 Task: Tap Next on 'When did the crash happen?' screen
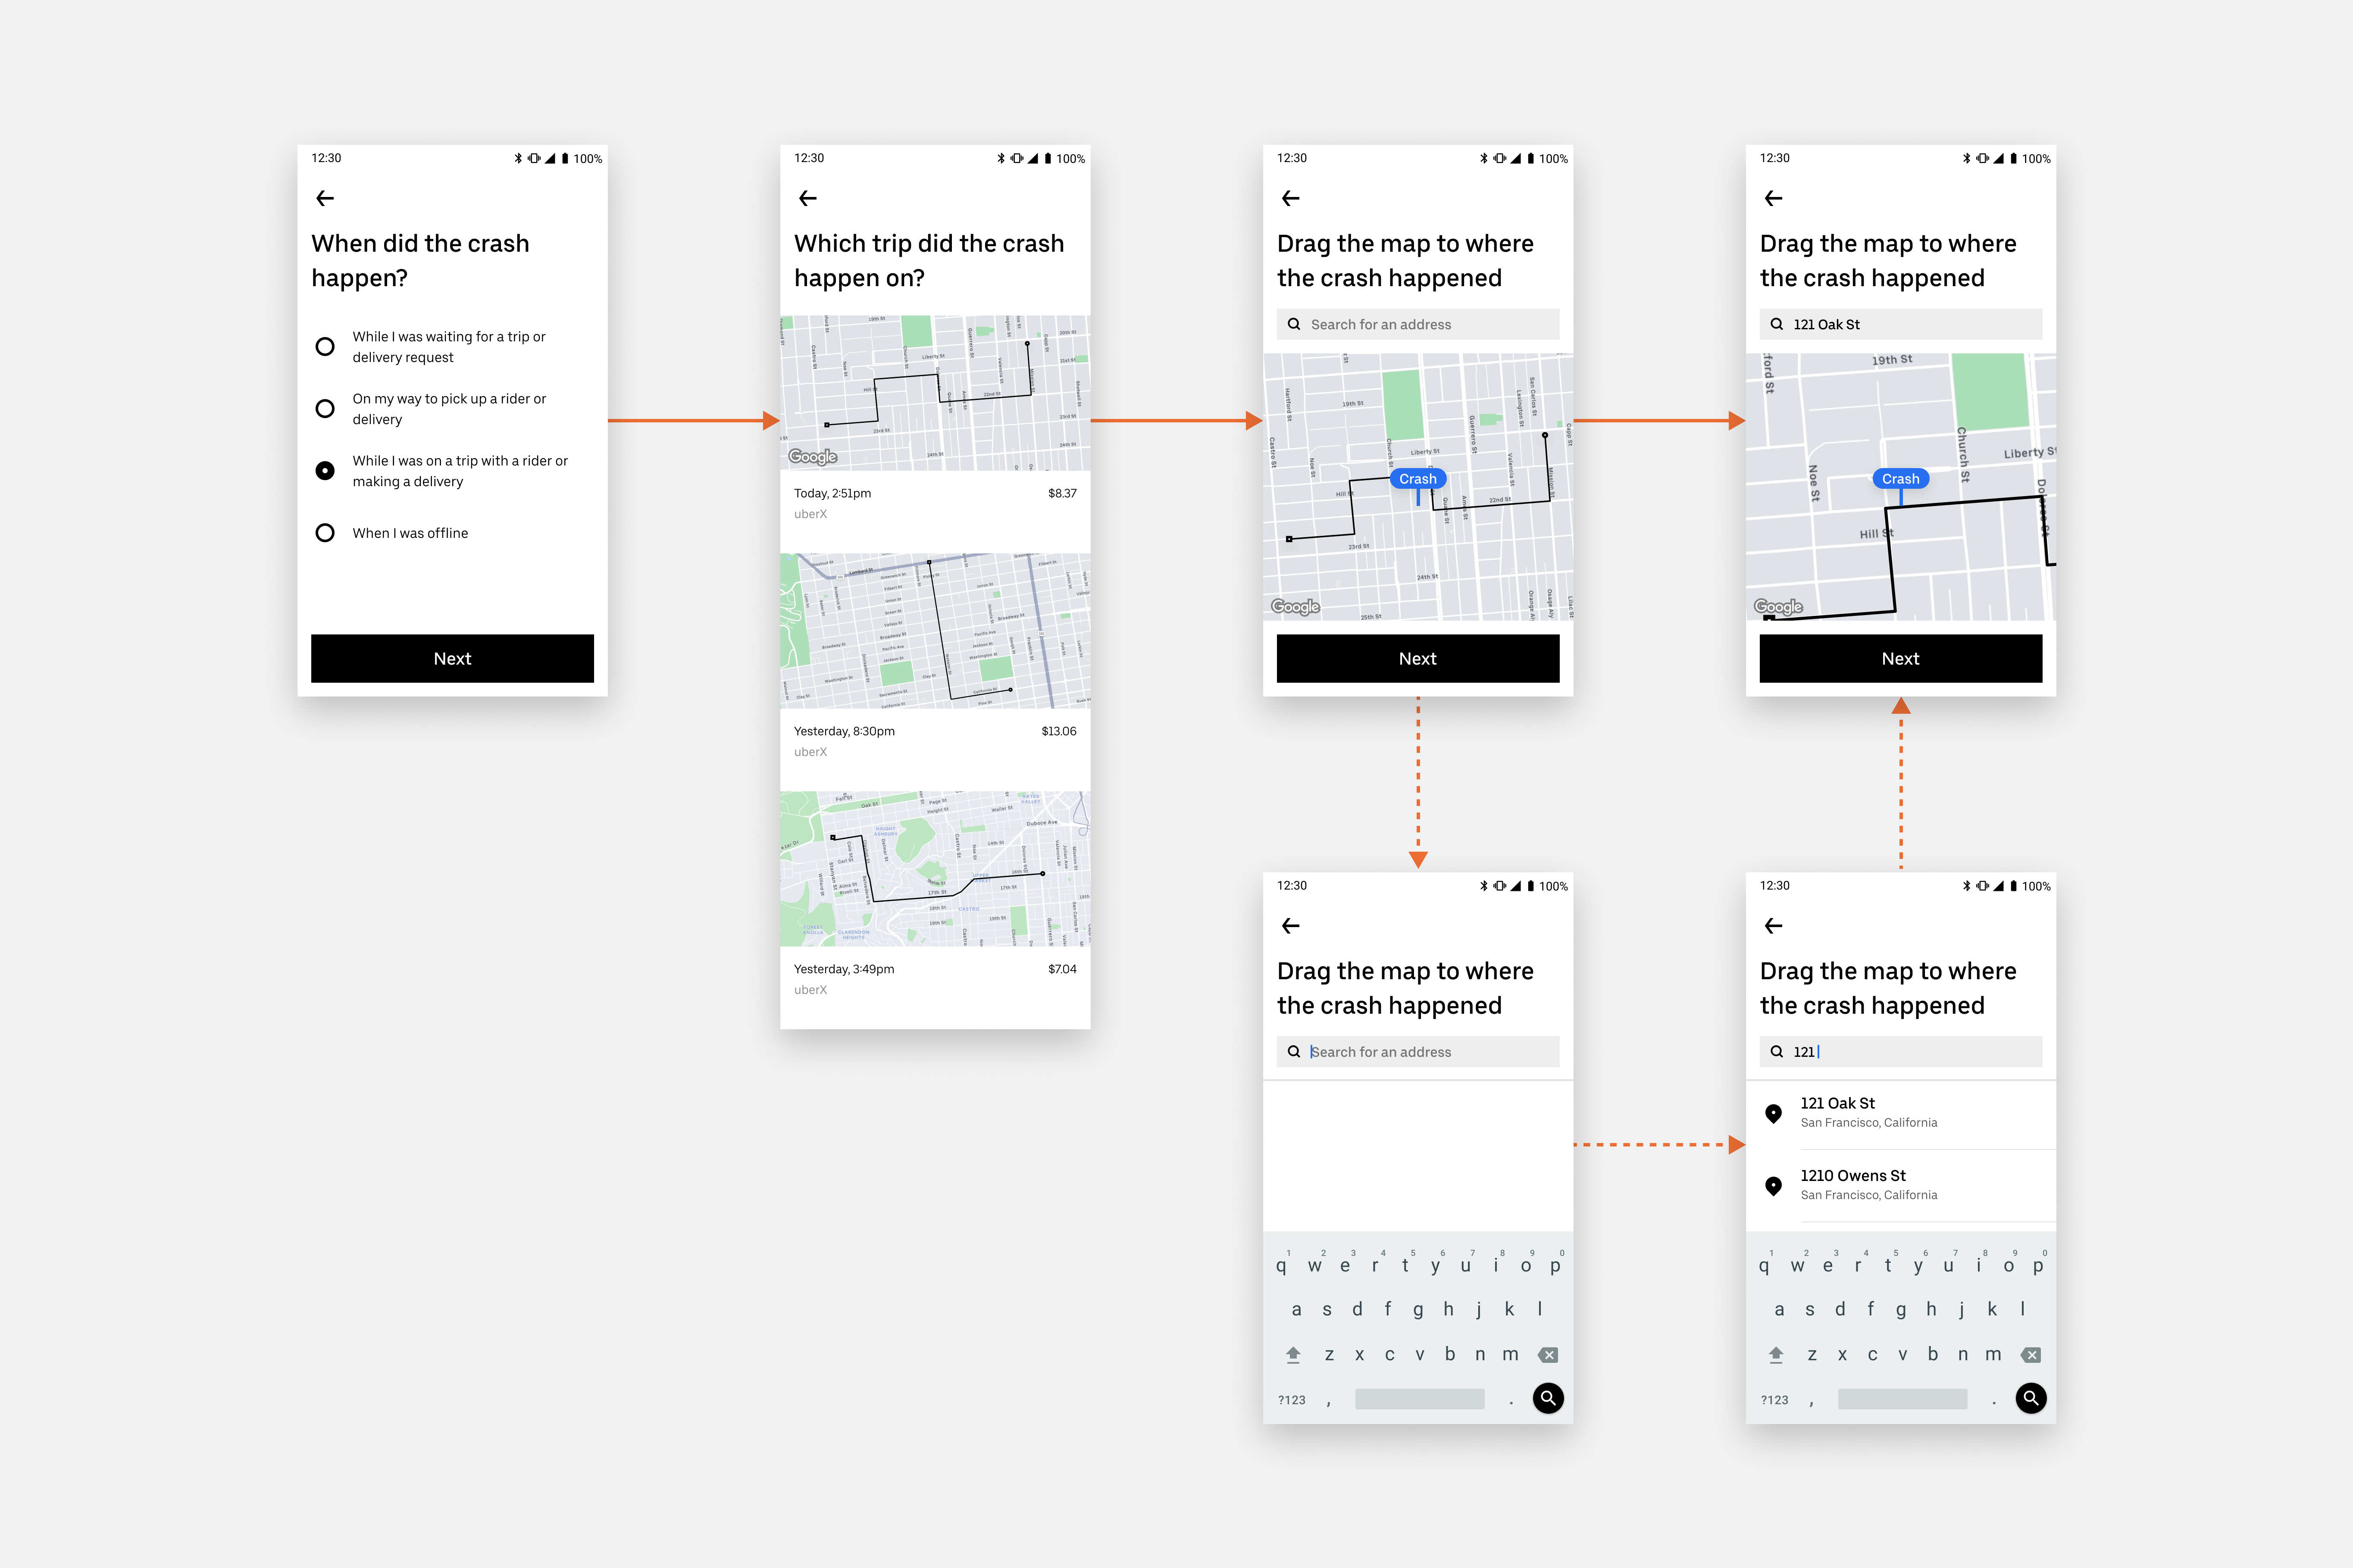(452, 658)
